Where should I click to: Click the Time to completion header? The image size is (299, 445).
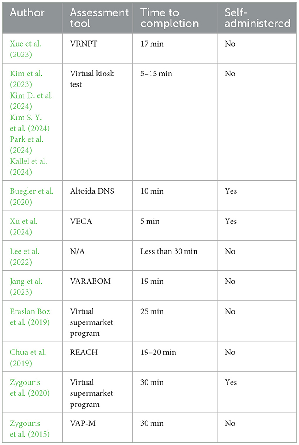167,18
